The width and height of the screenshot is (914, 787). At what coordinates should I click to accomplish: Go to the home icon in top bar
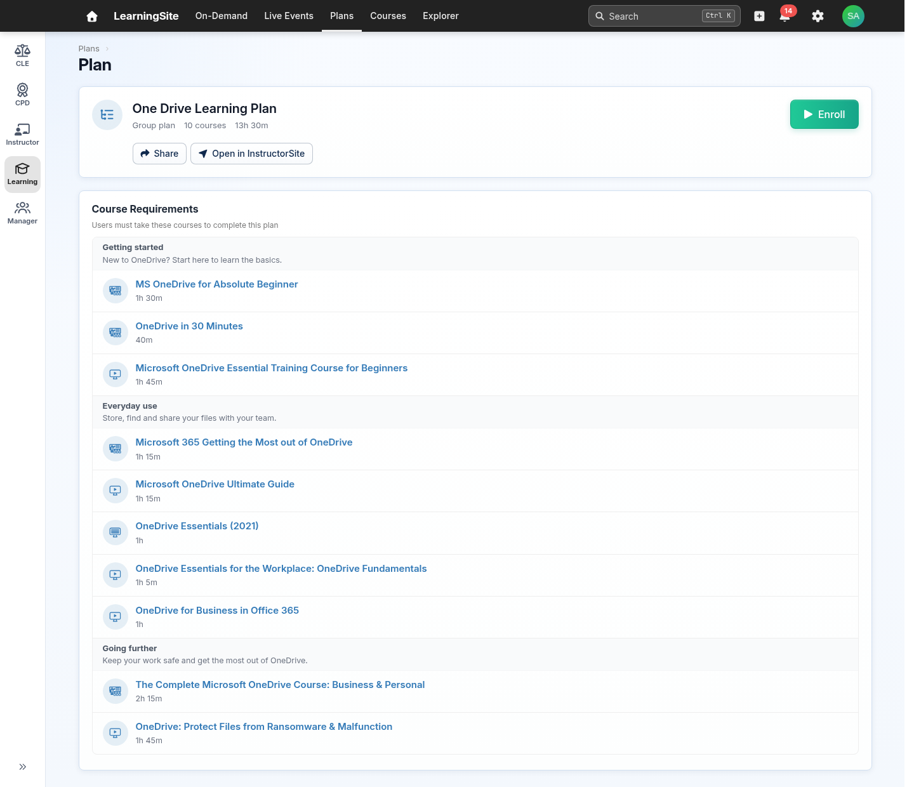(x=92, y=17)
